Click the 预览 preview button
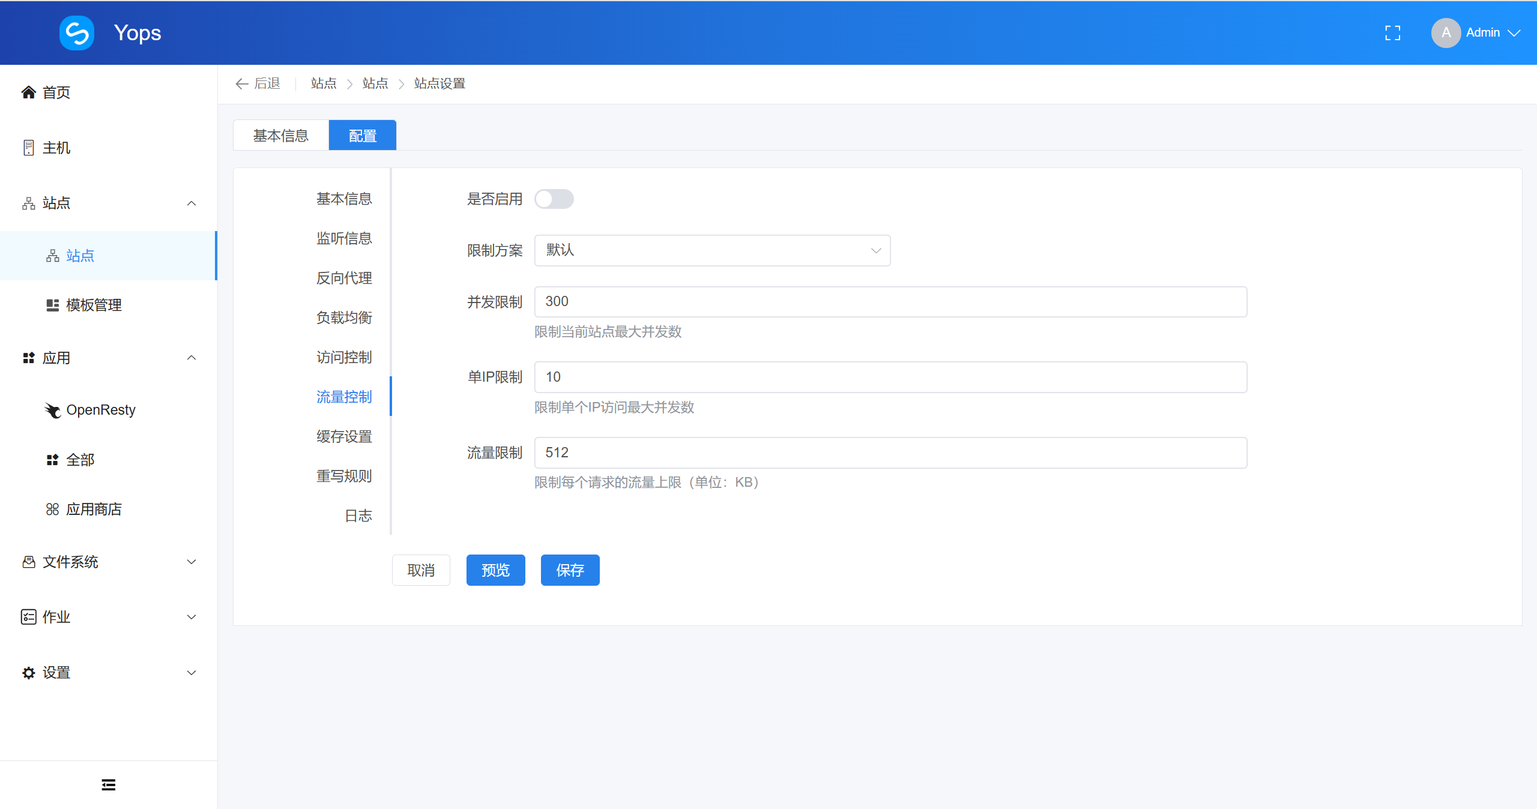The width and height of the screenshot is (1537, 809). pyautogui.click(x=495, y=570)
